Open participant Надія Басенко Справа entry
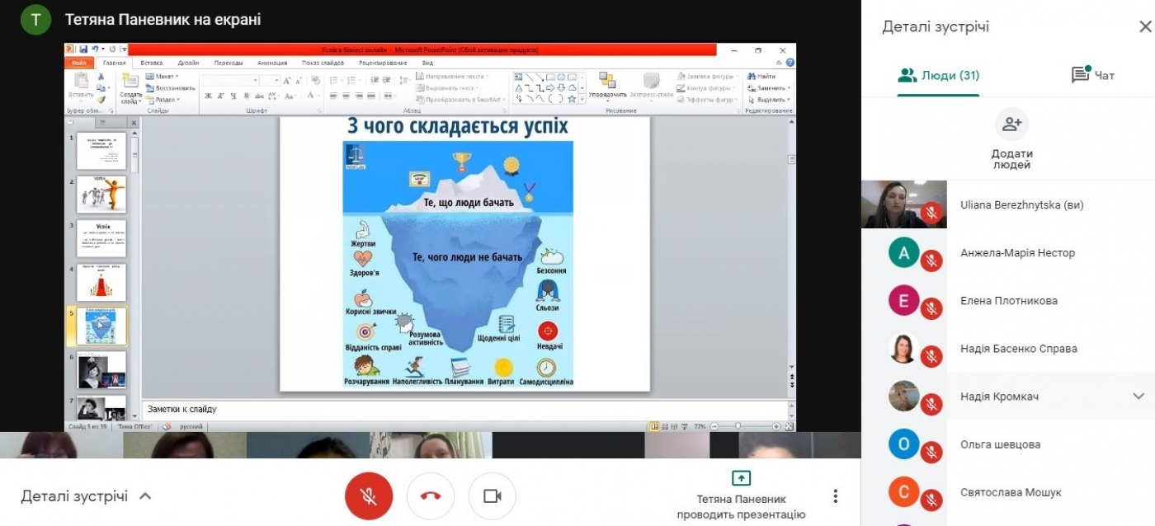Screen dimensions: 1155x526 coord(1018,349)
